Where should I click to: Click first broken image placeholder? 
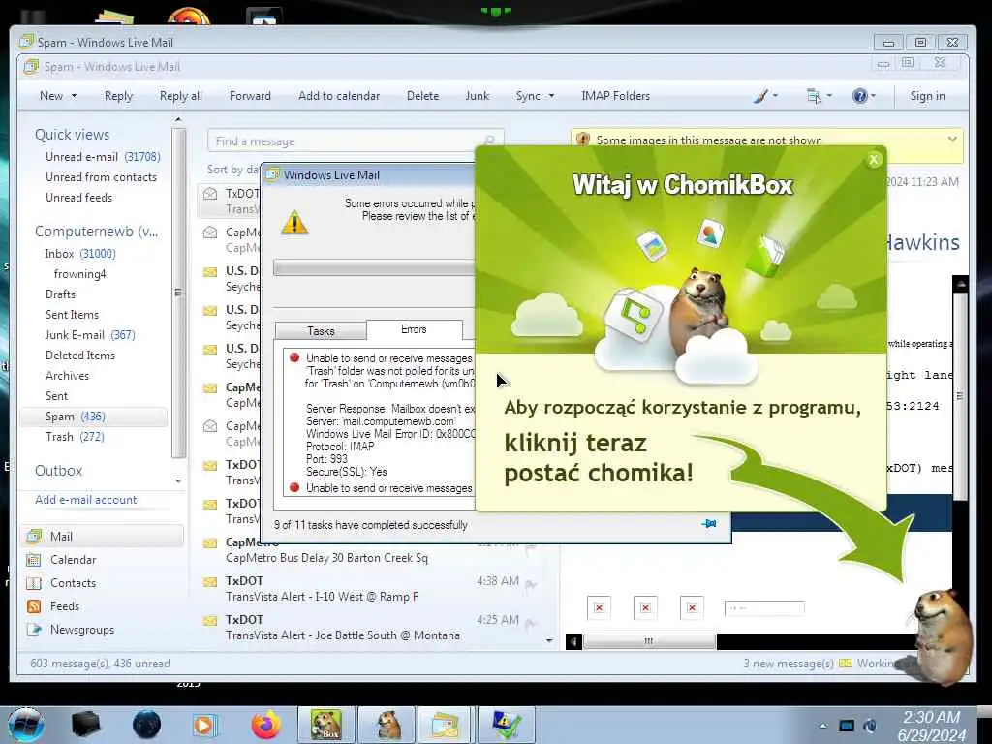(x=599, y=608)
